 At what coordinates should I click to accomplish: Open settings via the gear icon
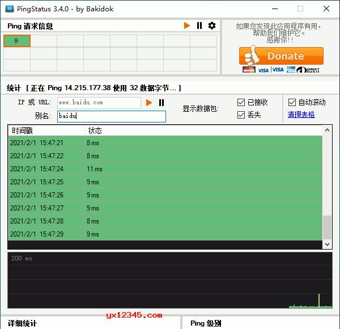click(x=212, y=26)
